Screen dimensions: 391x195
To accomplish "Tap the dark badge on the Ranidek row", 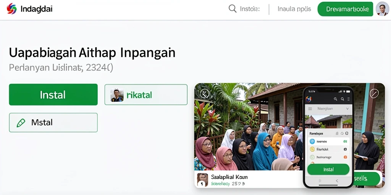I will point(345,149).
